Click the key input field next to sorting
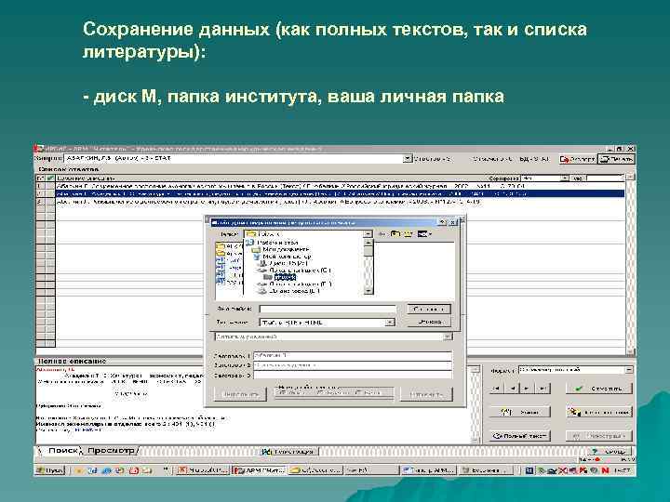This screenshot has width=670, height=502. (x=606, y=178)
